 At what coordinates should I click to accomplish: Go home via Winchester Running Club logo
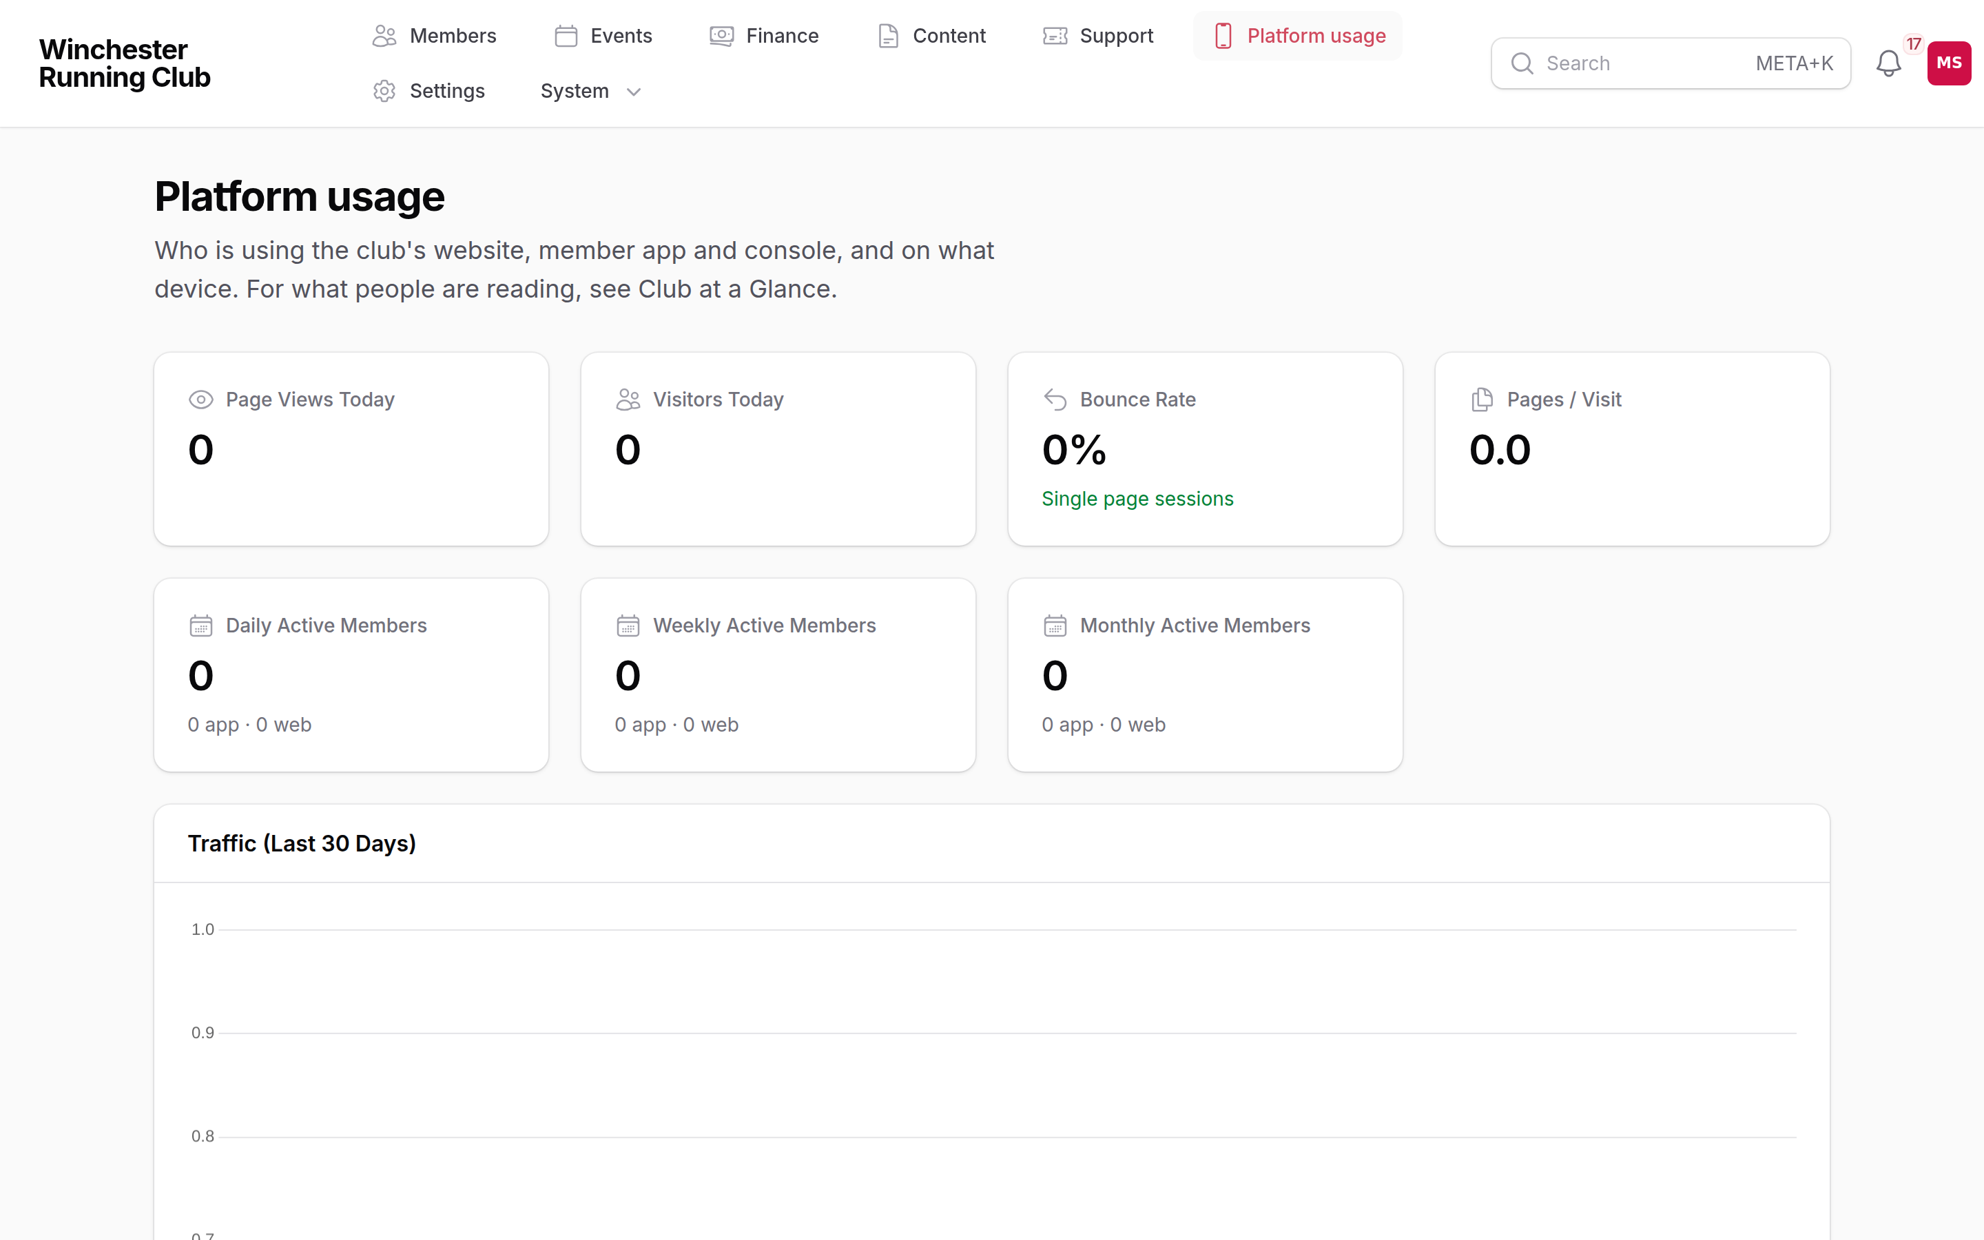(125, 63)
